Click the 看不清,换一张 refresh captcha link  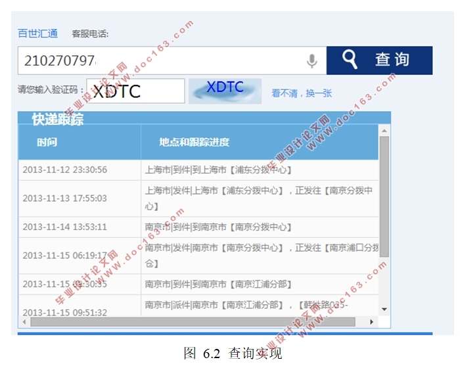[301, 93]
